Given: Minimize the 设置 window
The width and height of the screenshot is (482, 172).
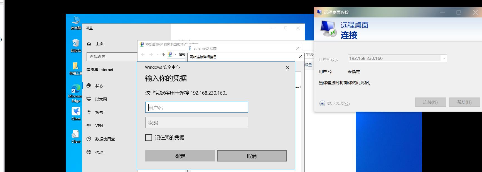Looking at the screenshot, I should (273, 28).
